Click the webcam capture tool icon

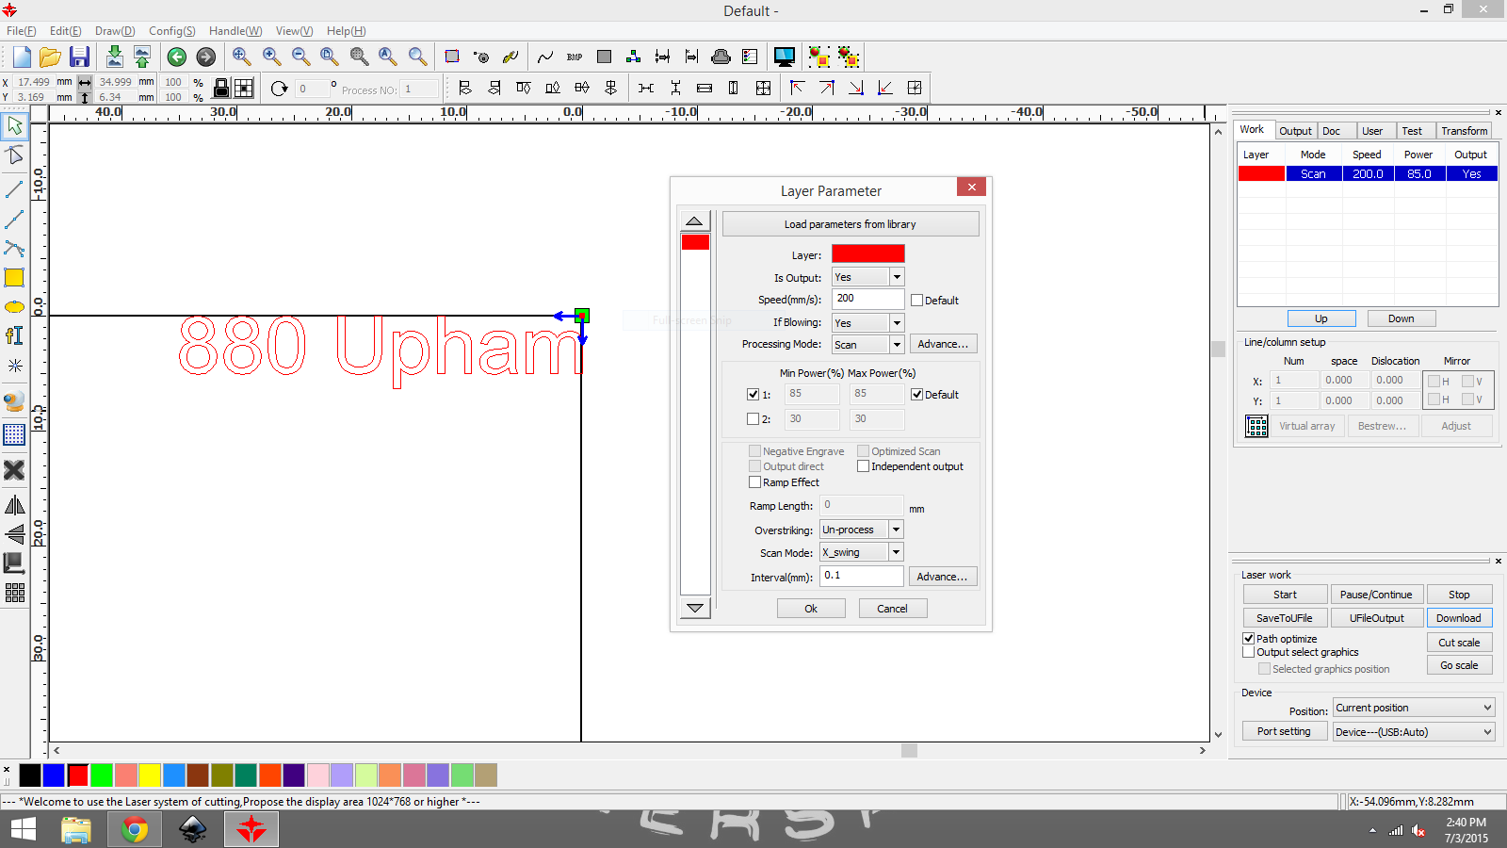click(15, 402)
